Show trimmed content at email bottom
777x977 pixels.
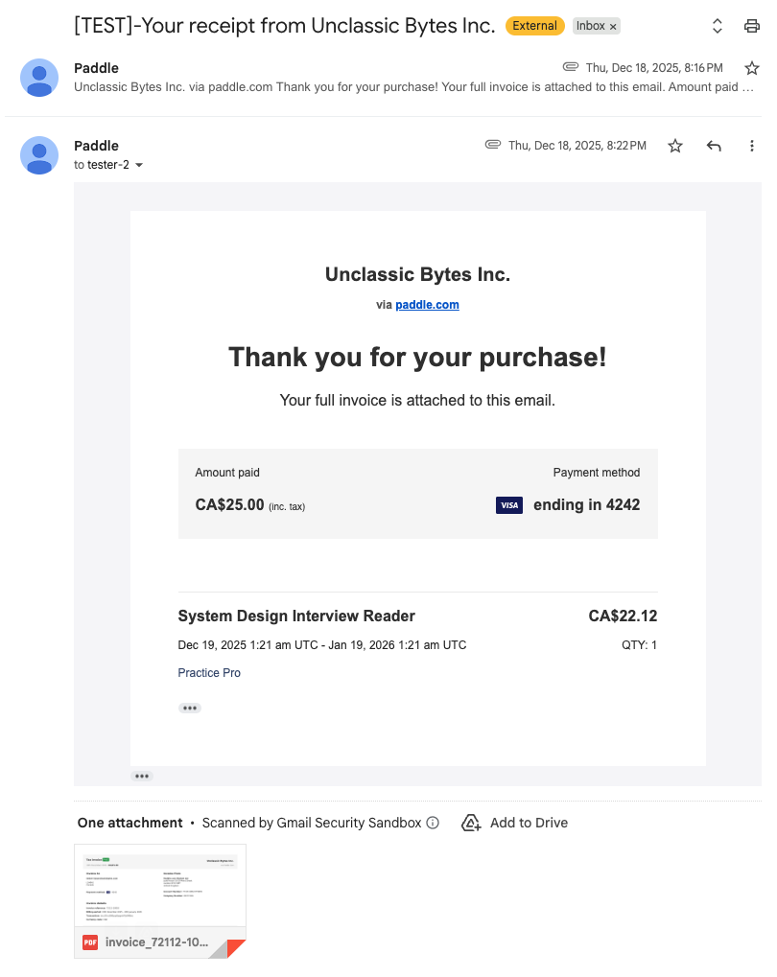pos(142,776)
